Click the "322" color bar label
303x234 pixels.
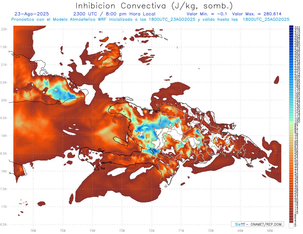pos(297,27)
